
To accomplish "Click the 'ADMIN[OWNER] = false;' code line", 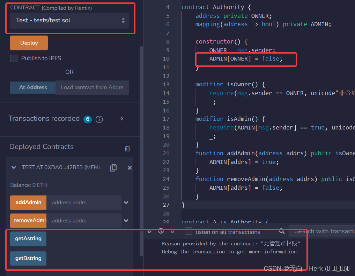I will (246, 59).
